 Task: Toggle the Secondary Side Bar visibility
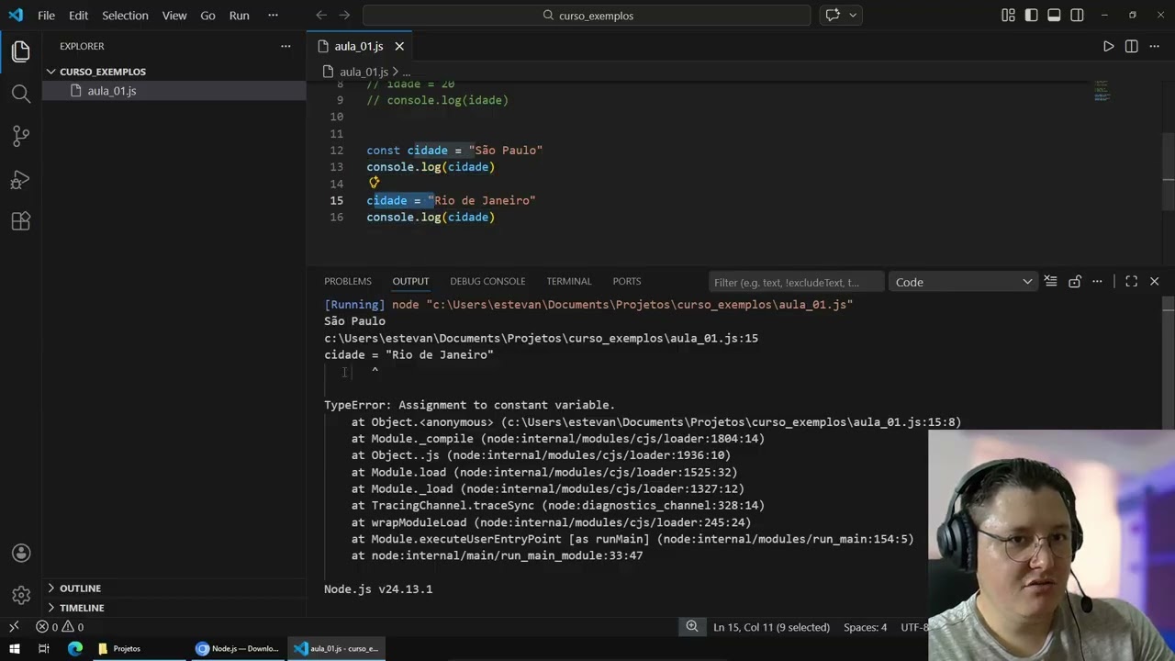click(1077, 15)
